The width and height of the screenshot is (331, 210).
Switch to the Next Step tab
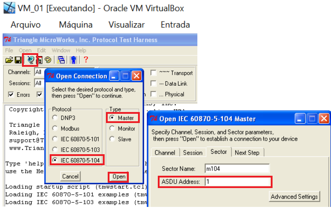coord(248,152)
